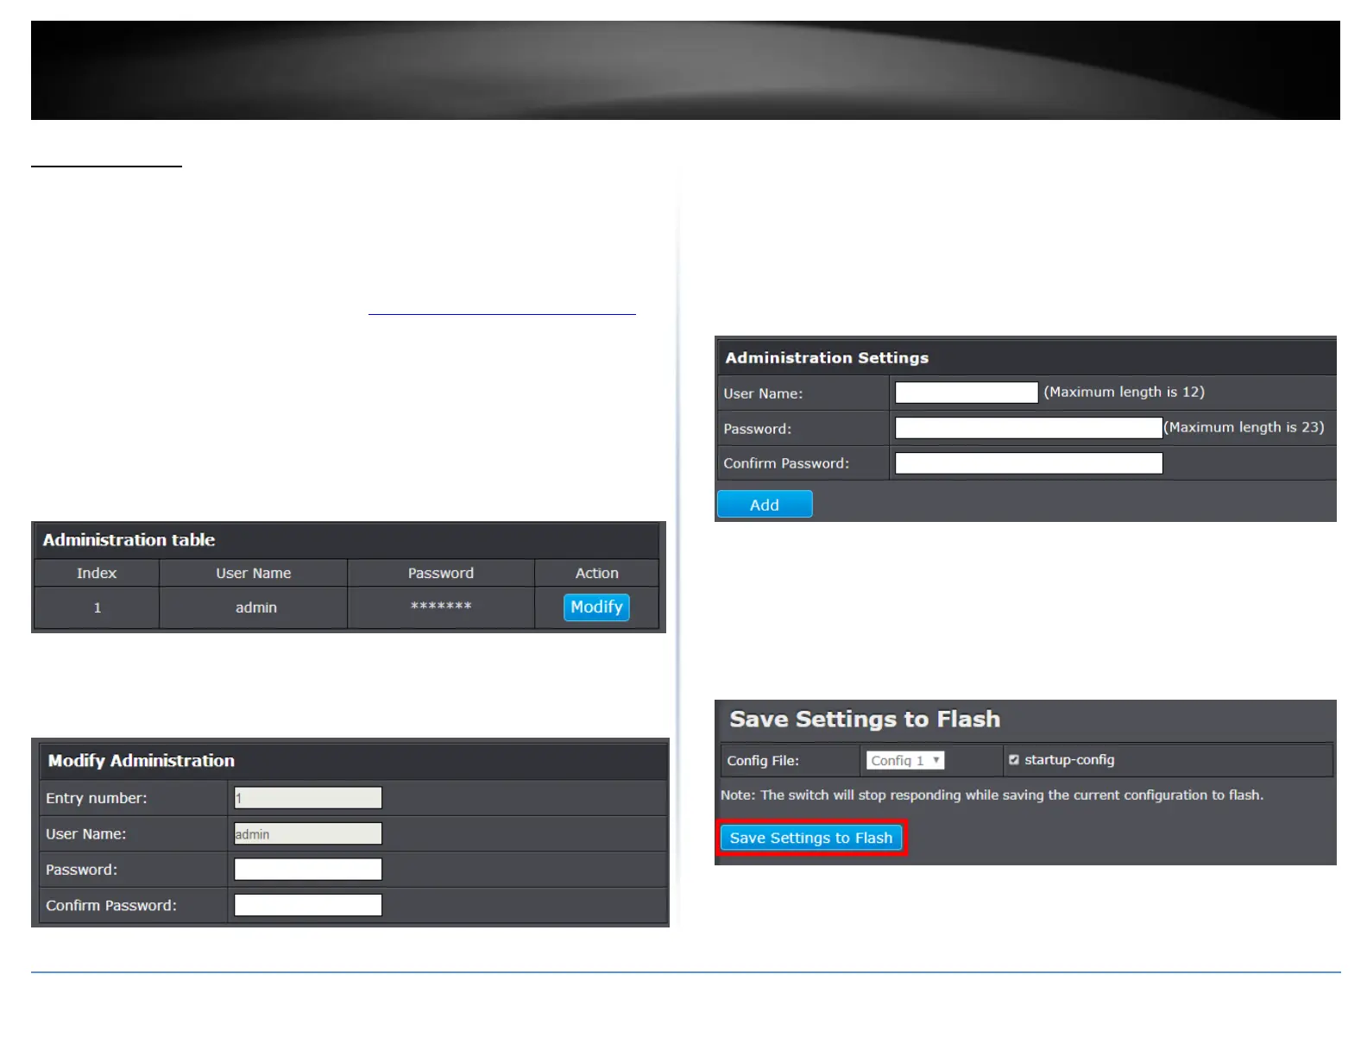Screen dimensions: 1367x1056
Task: Click the Entry number field in Modify Administration
Action: coord(308,798)
